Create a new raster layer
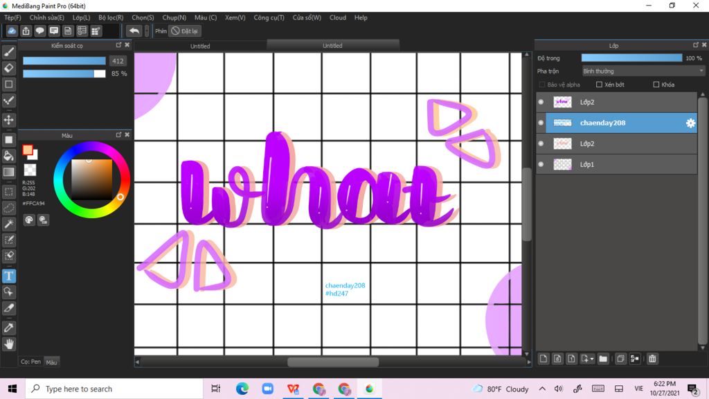709x399 pixels. tap(544, 359)
